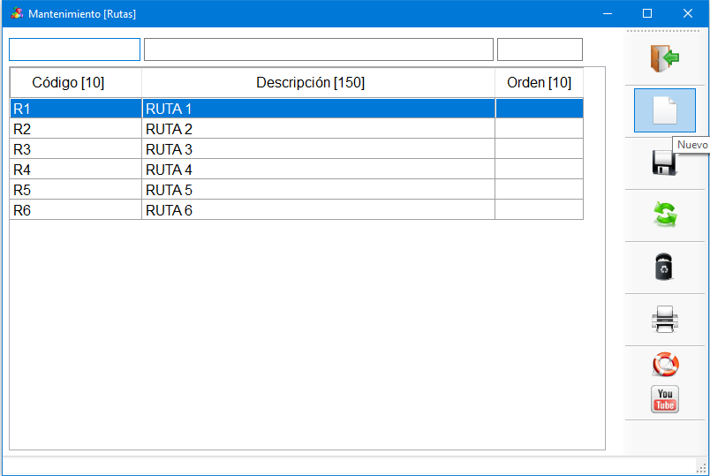Image resolution: width=710 pixels, height=476 pixels.
Task: Click the app icon in title bar
Action: click(17, 13)
